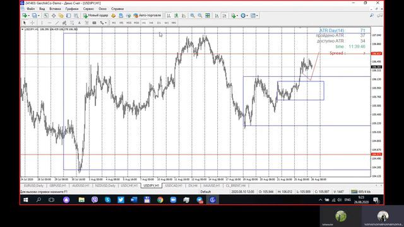This screenshot has width=404, height=227.
Task: Open Google Chrome from the taskbar
Action: coord(160,200)
